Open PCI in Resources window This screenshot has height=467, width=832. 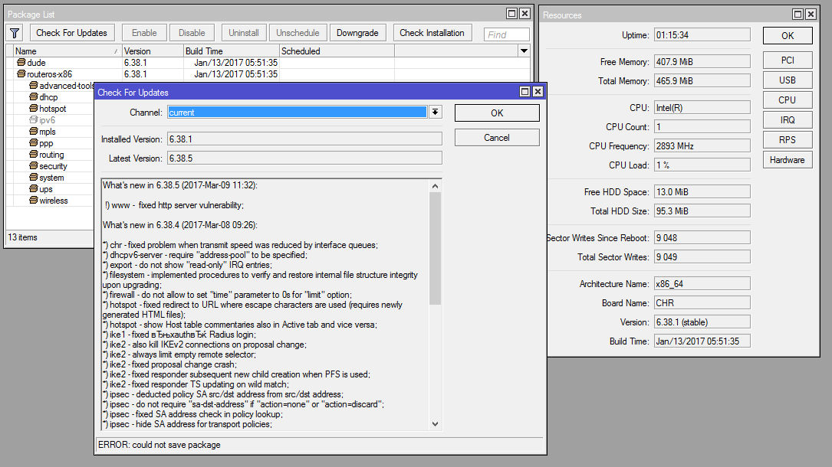[x=788, y=60]
